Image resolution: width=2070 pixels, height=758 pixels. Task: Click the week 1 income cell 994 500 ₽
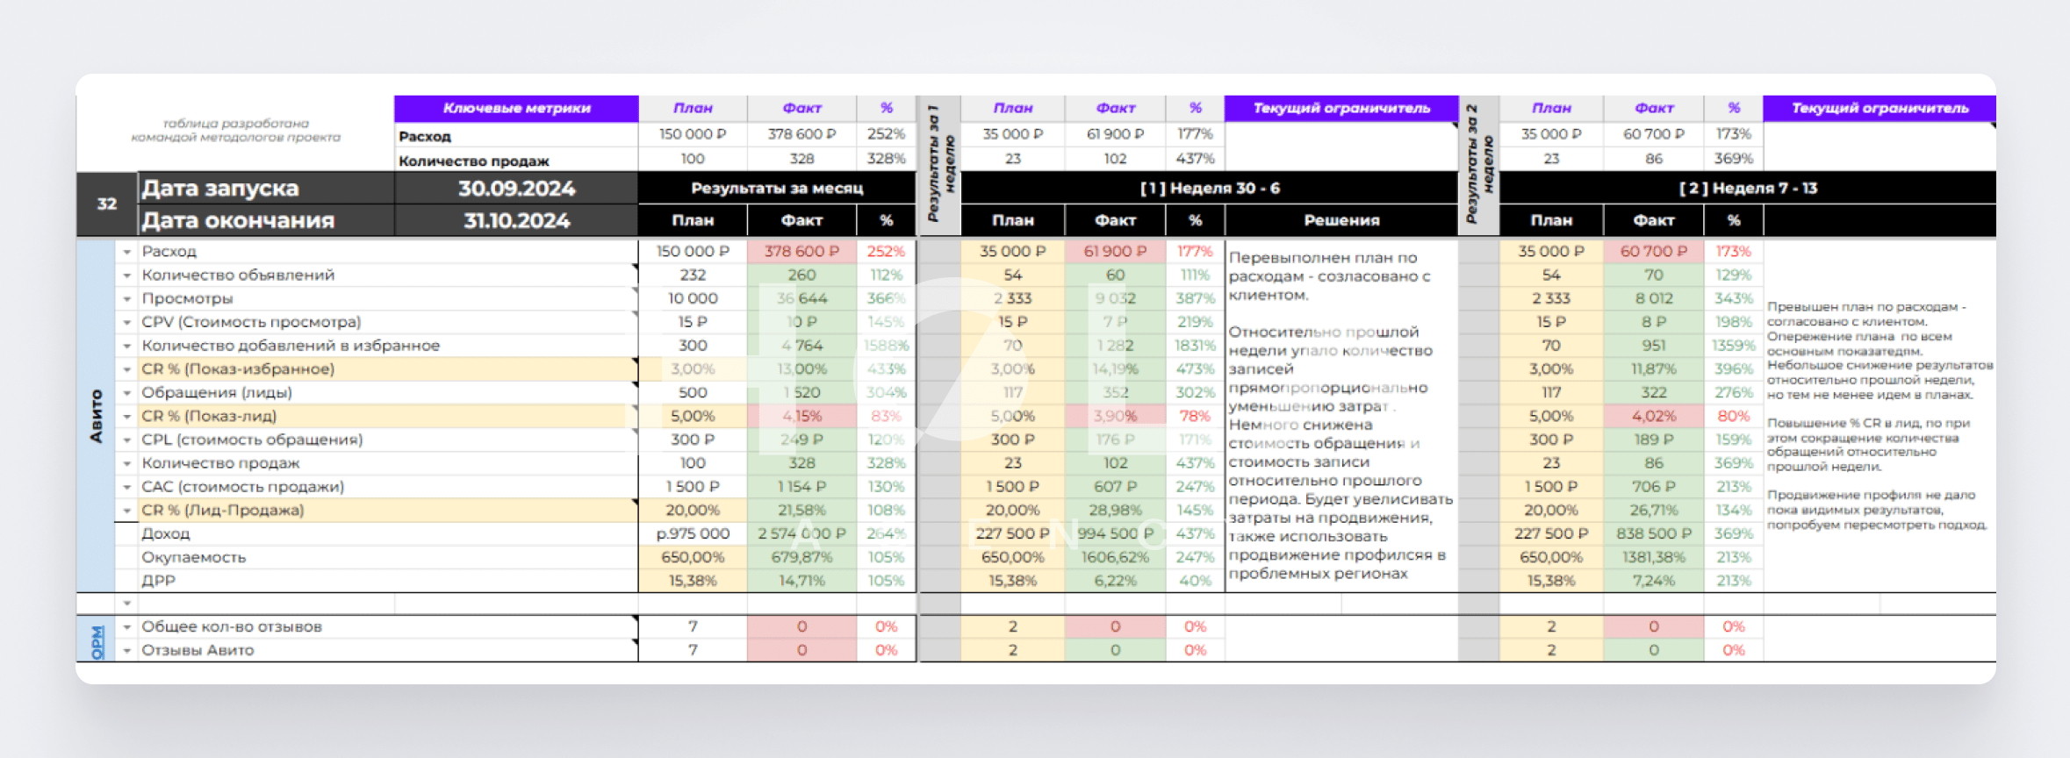click(x=1115, y=533)
